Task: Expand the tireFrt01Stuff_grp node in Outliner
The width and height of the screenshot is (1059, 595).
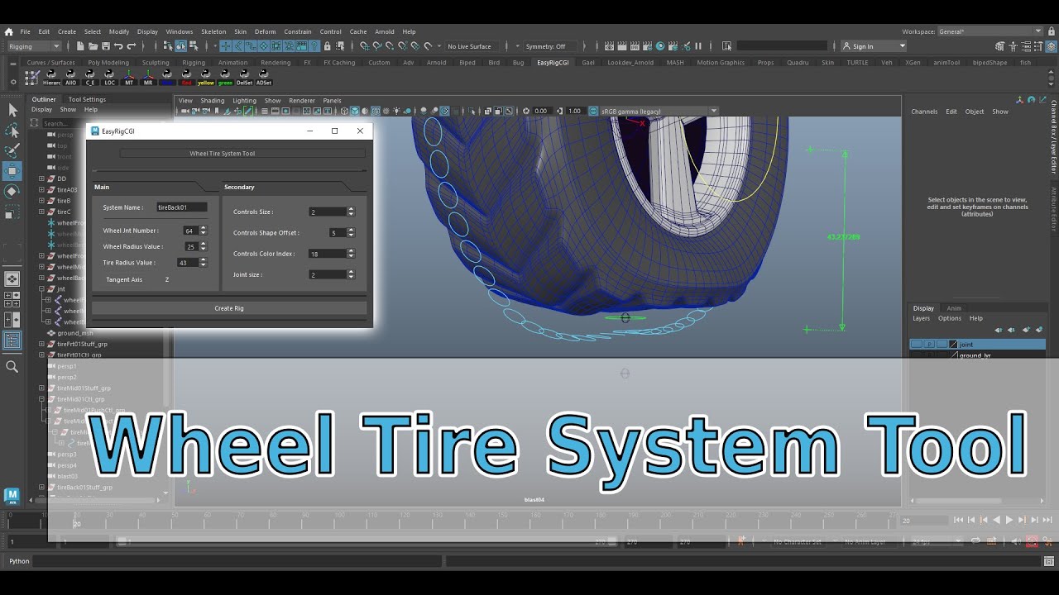Action: [41, 344]
